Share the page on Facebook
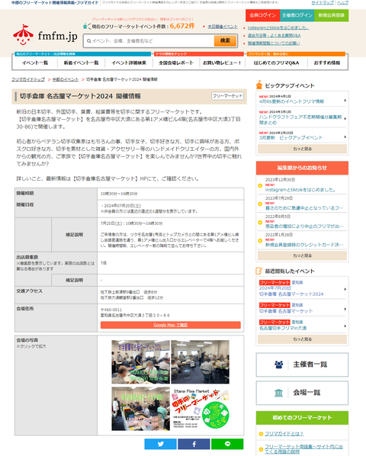 pyautogui.click(x=194, y=444)
